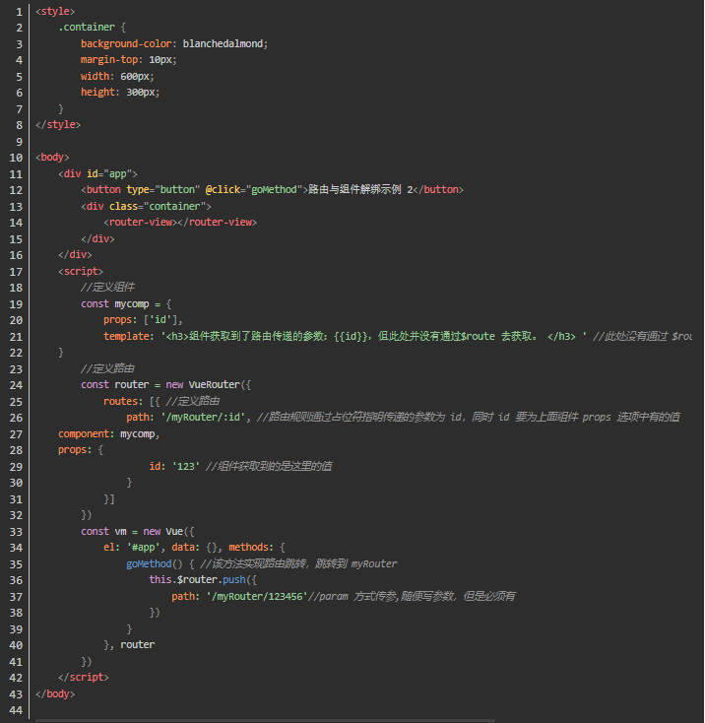The height and width of the screenshot is (723, 705).
Task: Click the component: mycomp line
Action: pos(108,433)
